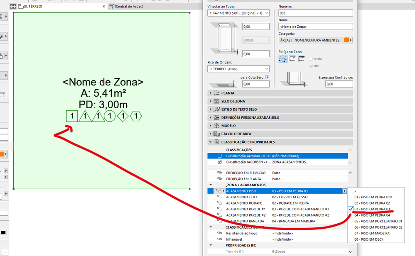Click the hexagon finish marker in zone stamp
Screen dimensions: 415x256
point(136,116)
